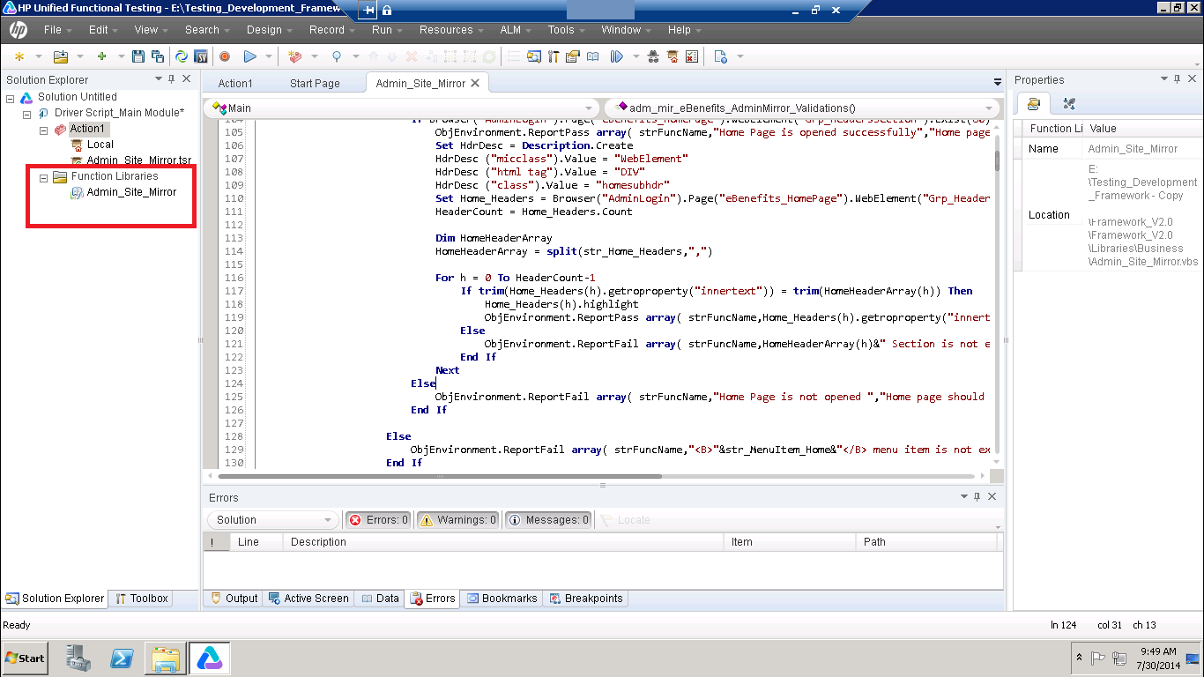Pin the Properties panel open
1204x677 pixels.
pos(1177,79)
